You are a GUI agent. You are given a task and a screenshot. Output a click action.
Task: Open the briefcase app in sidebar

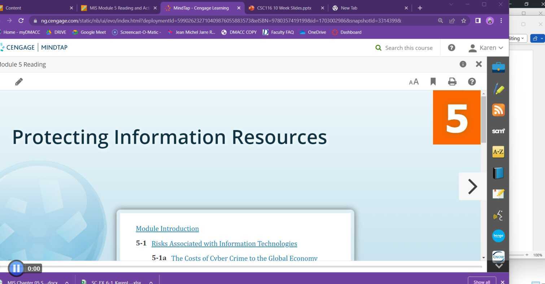pyautogui.click(x=498, y=67)
